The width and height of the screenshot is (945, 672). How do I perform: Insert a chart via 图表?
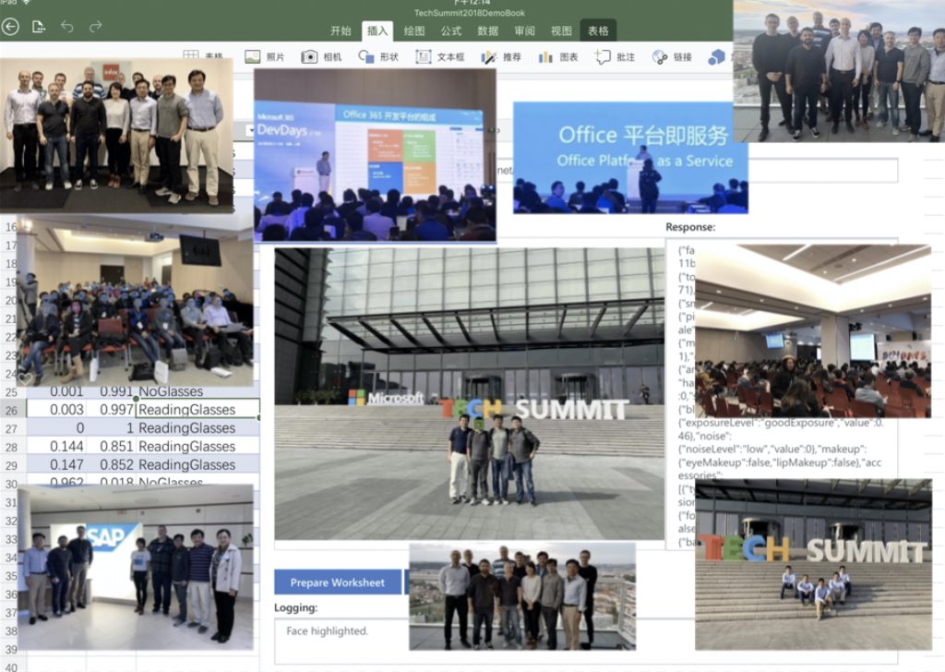(558, 57)
